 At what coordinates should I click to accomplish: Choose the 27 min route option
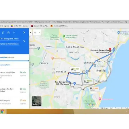[14, 102]
